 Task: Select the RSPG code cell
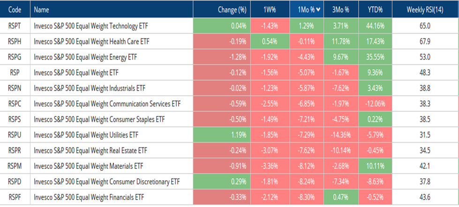[15, 57]
